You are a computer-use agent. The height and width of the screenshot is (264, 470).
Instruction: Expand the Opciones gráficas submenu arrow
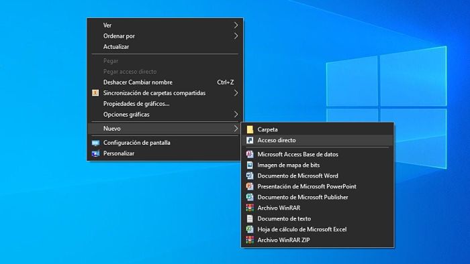(x=236, y=114)
